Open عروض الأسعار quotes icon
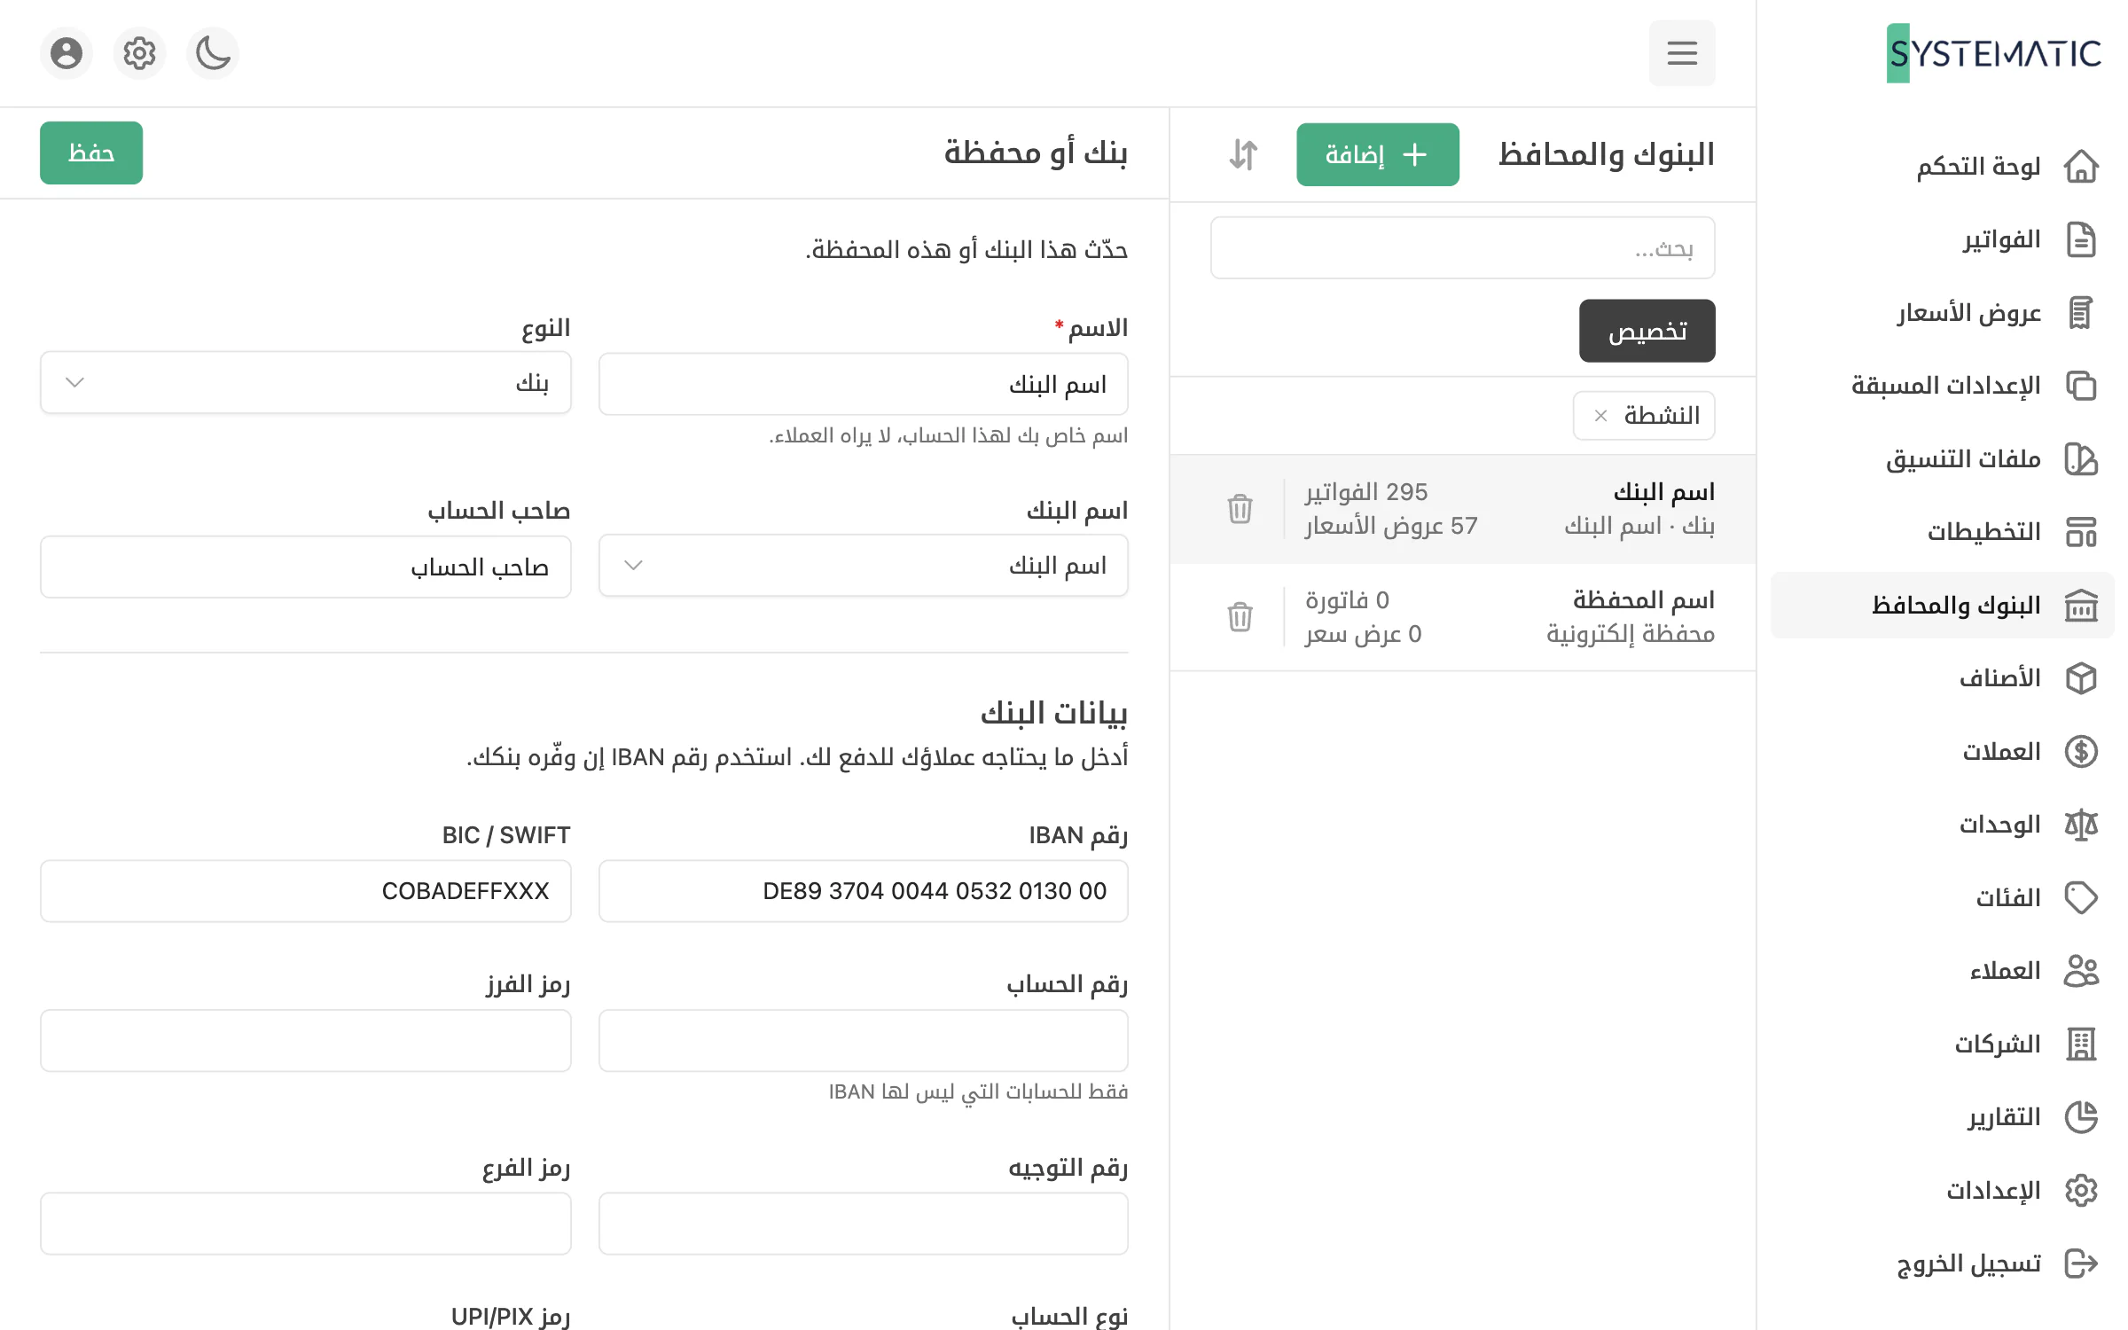Viewport: 2128px width, 1330px height. click(2080, 313)
